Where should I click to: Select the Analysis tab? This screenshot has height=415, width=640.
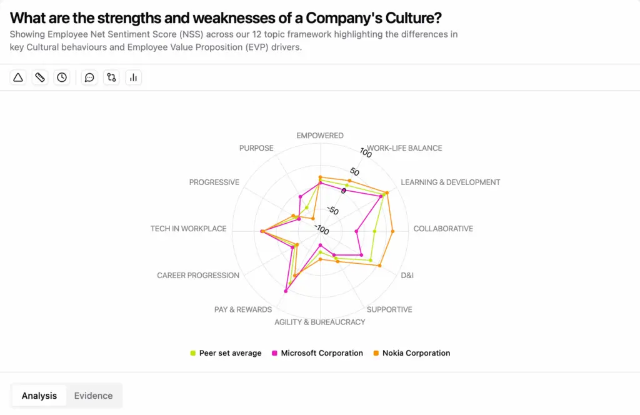(39, 396)
